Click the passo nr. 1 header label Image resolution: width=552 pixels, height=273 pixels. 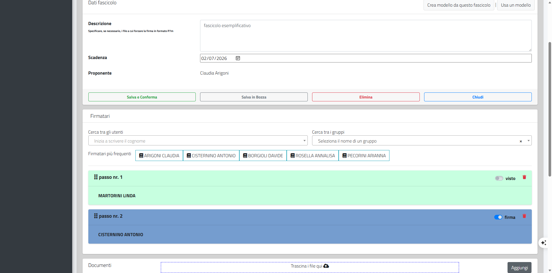click(111, 177)
